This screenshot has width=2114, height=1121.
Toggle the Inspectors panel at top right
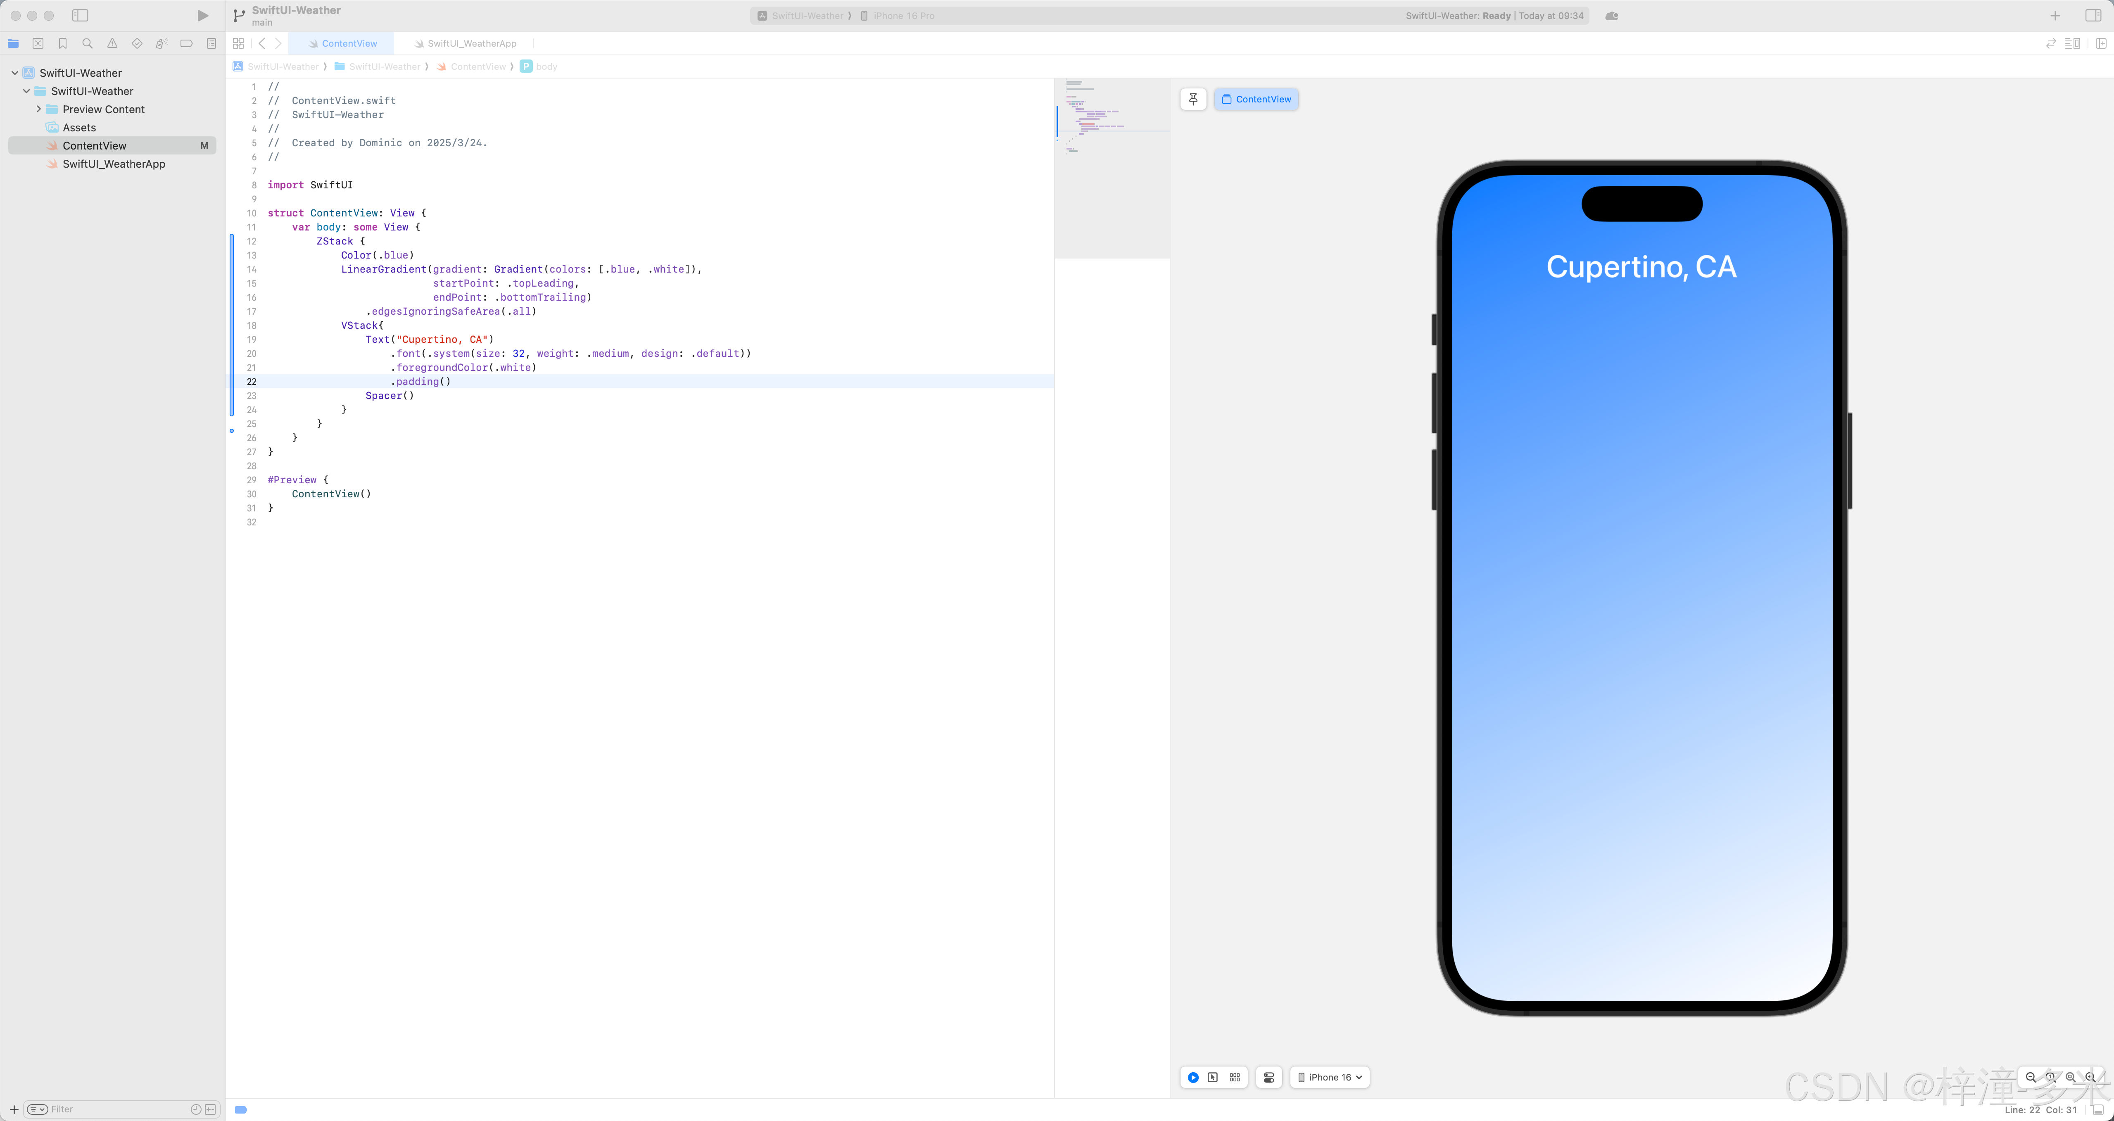coord(2093,16)
